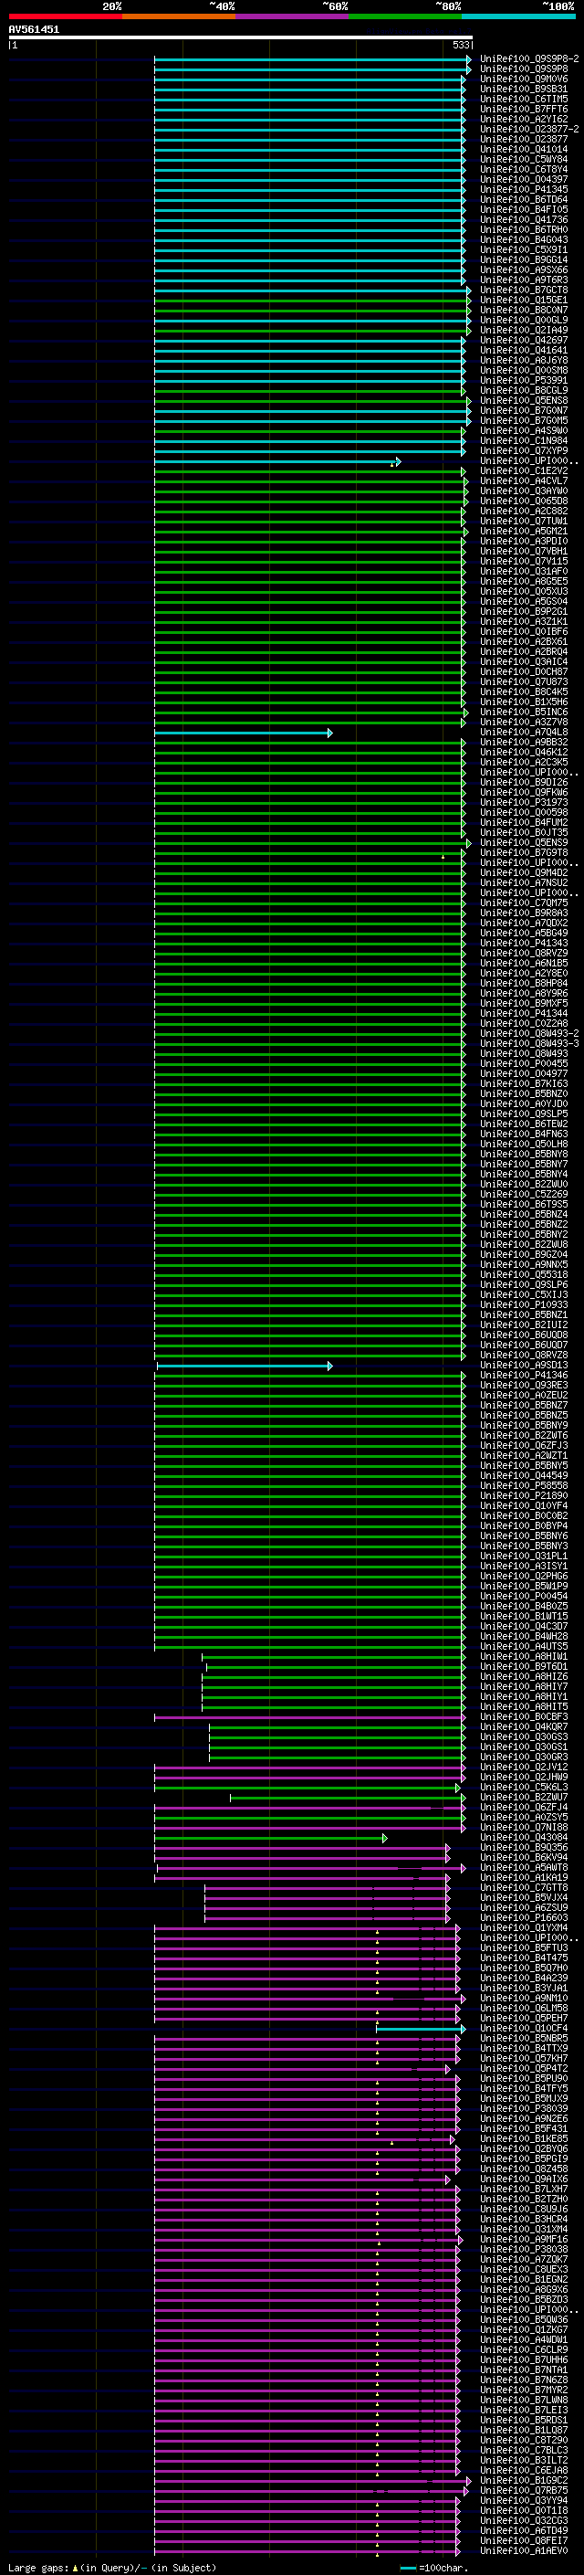
Task: Select the UniRef100_O04397 label
Action: point(524,179)
